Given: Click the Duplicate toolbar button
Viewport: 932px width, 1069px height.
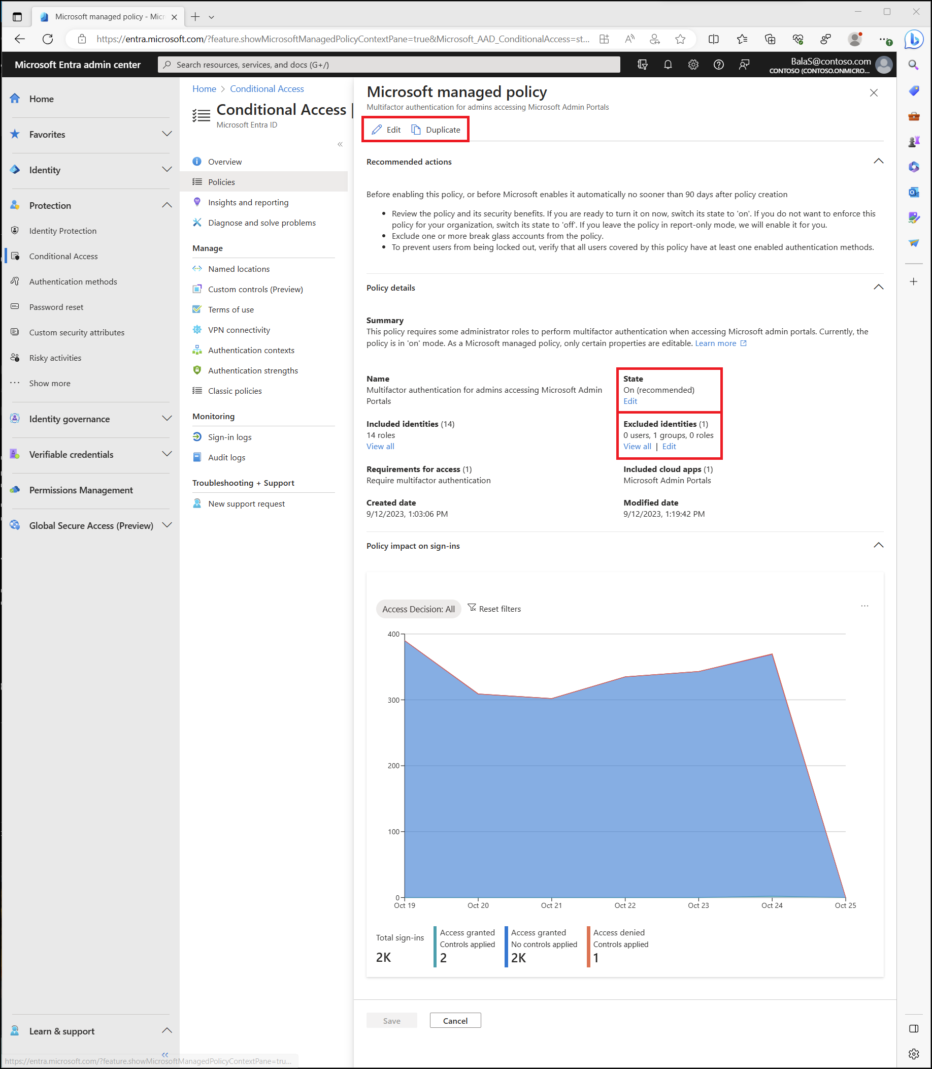Looking at the screenshot, I should pos(437,130).
